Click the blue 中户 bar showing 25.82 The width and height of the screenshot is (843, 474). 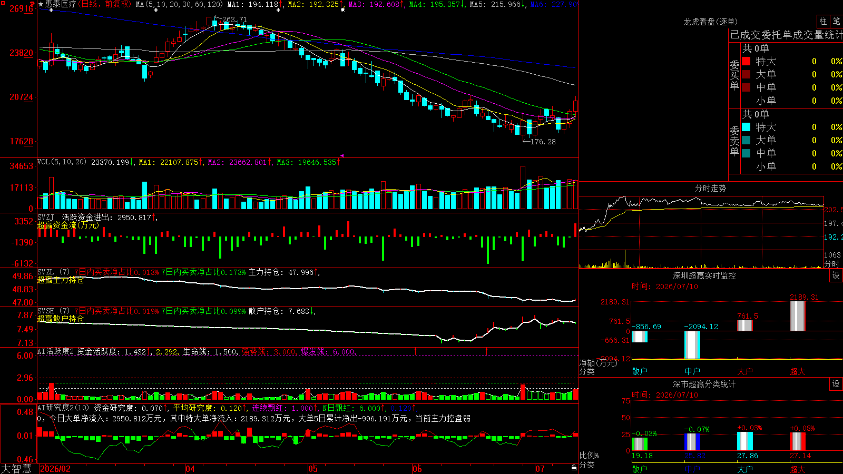692,442
